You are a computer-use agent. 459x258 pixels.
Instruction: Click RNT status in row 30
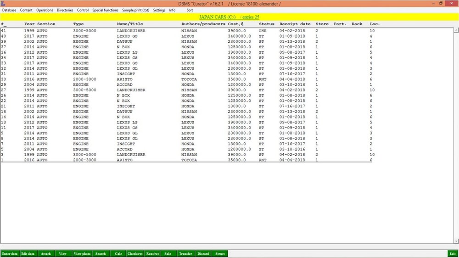pyautogui.click(x=262, y=79)
